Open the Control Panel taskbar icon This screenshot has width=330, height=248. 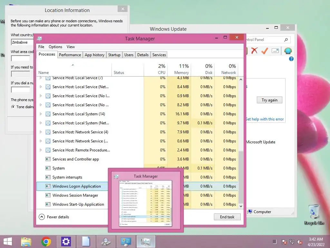126,242
